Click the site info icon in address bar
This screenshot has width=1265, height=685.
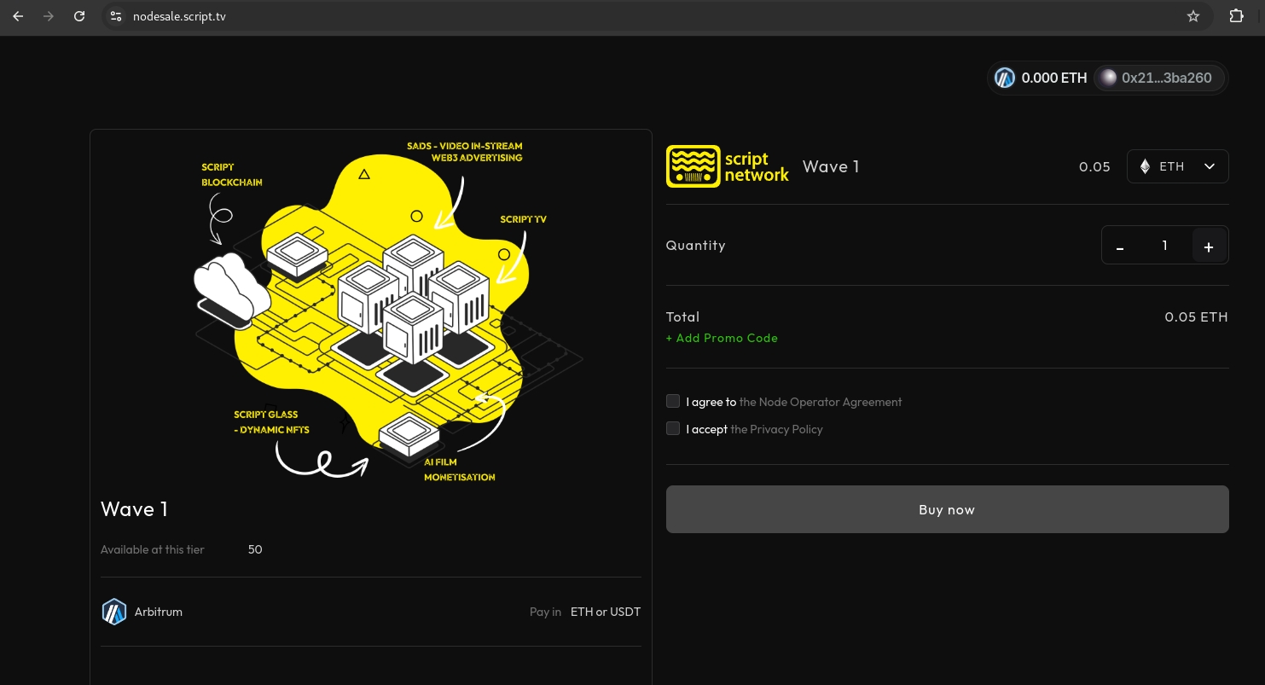[117, 16]
